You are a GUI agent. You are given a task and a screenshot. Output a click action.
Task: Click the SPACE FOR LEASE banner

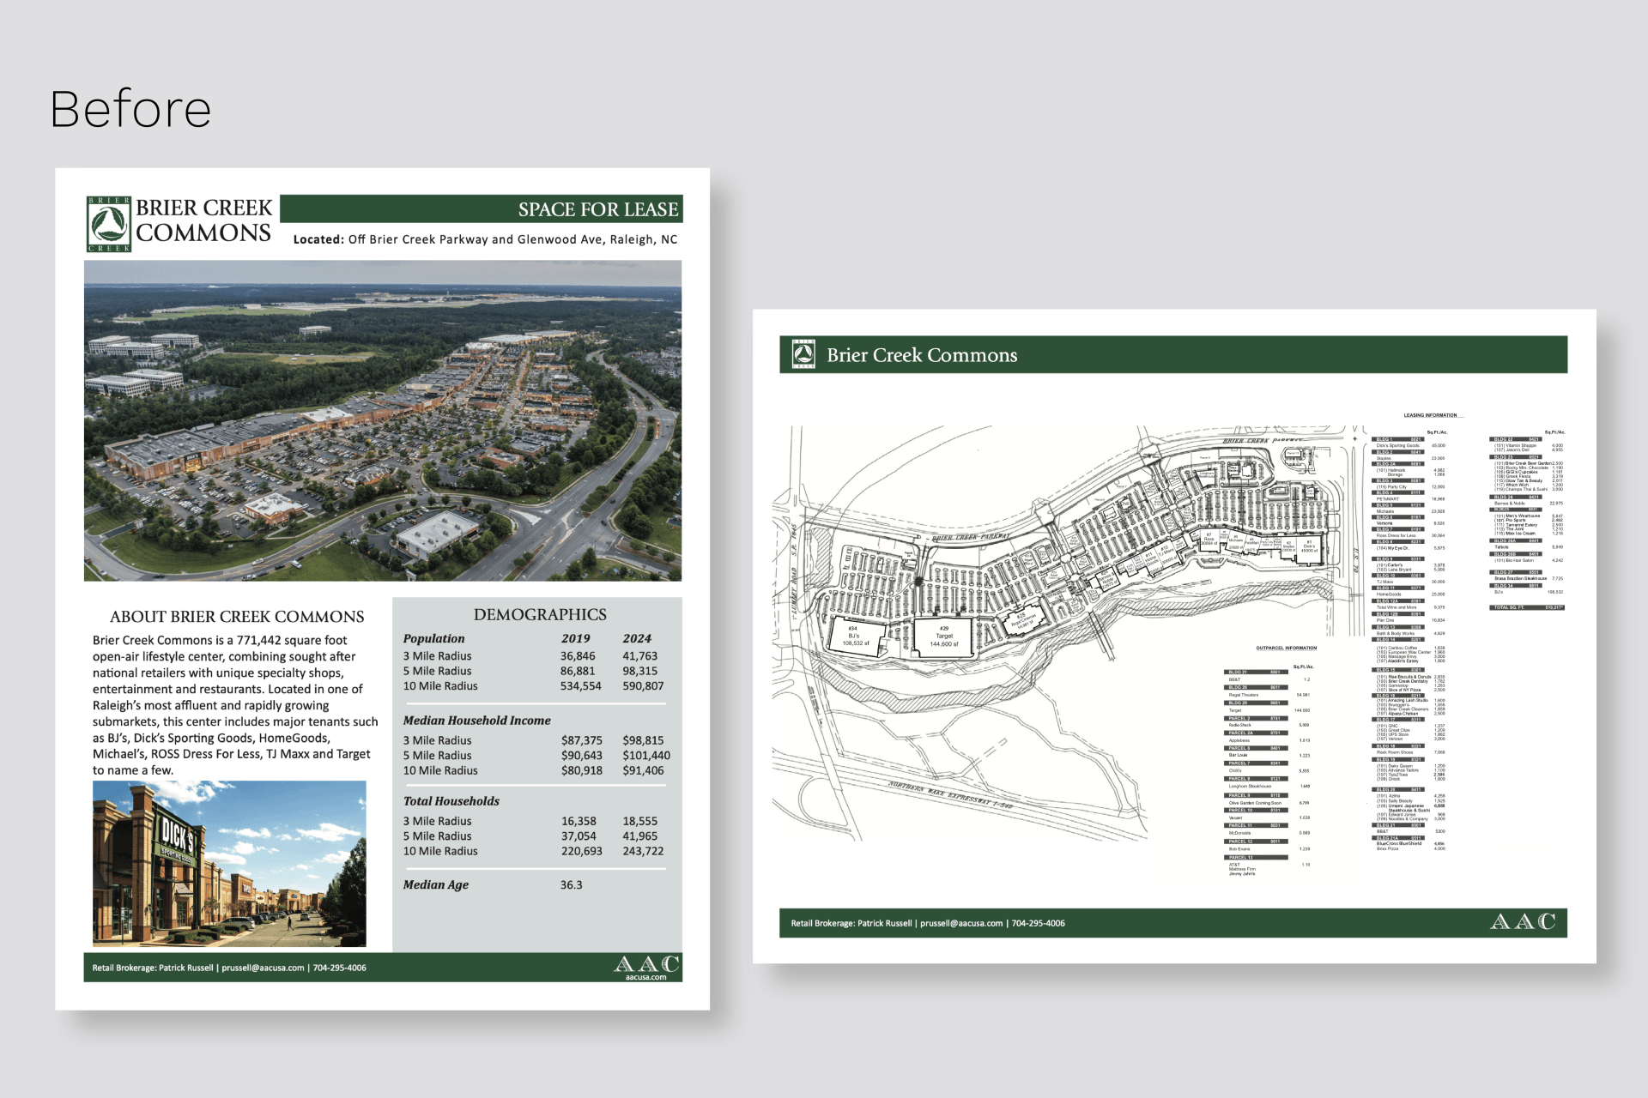pos(597,209)
